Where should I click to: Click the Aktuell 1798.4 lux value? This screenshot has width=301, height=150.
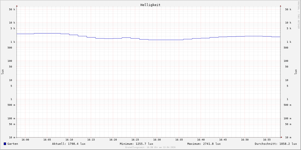[69, 144]
